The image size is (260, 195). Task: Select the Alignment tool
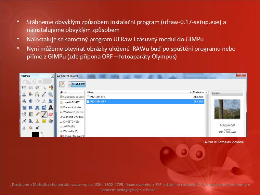pyautogui.click(x=37, y=101)
